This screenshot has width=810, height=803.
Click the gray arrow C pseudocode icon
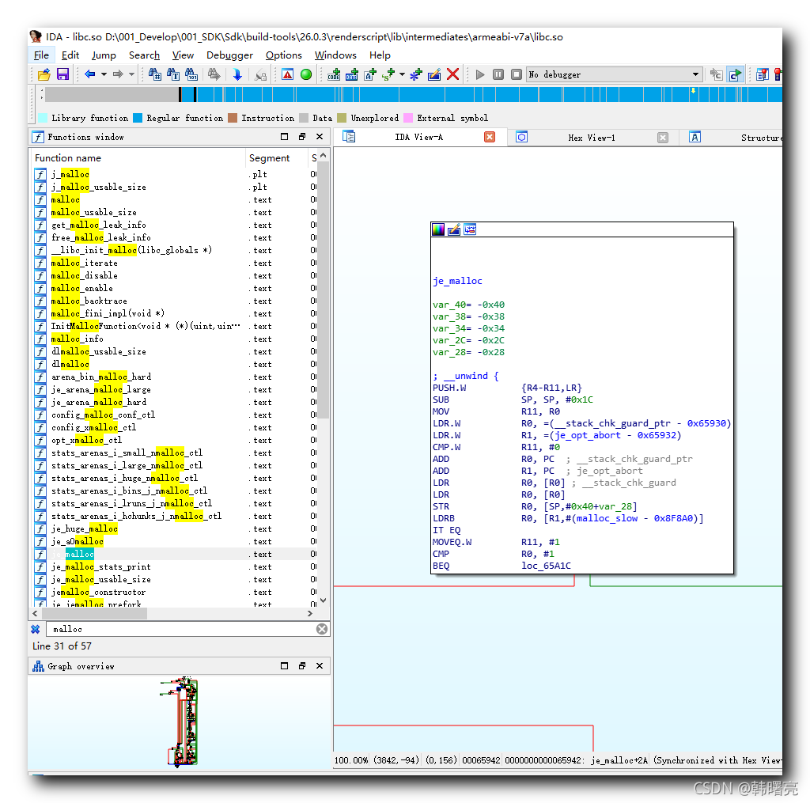(715, 74)
